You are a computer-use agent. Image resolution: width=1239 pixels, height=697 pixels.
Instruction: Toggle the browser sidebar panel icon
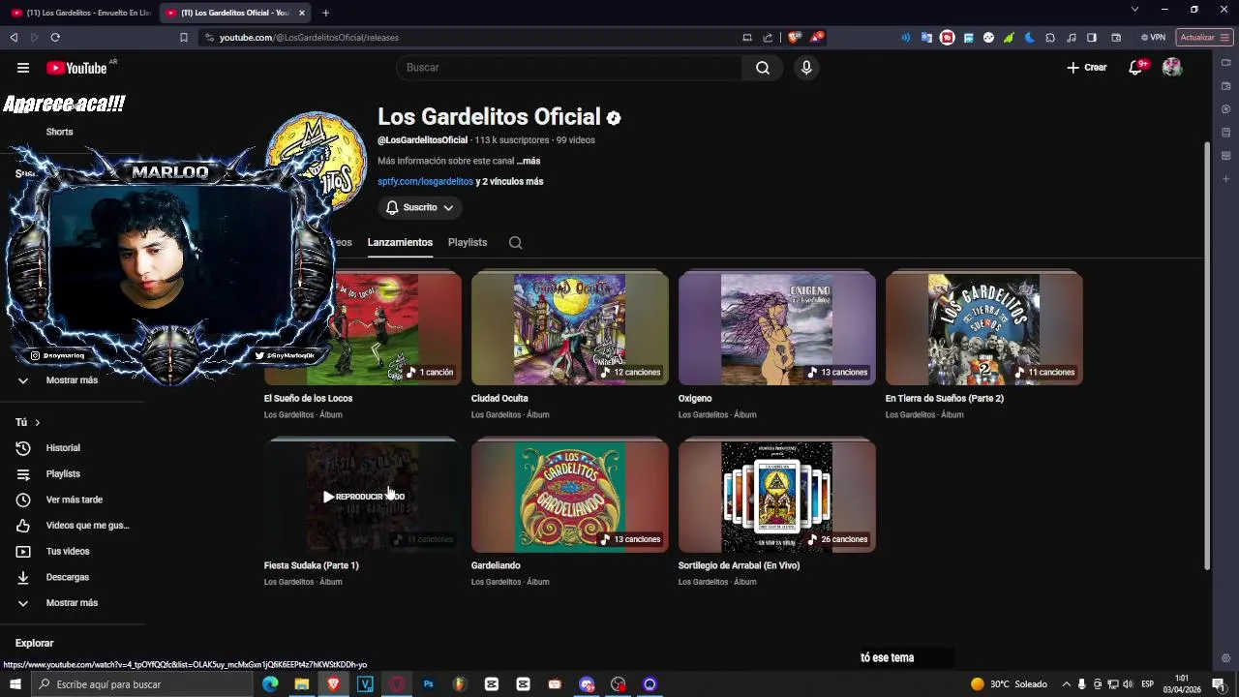pos(1092,38)
